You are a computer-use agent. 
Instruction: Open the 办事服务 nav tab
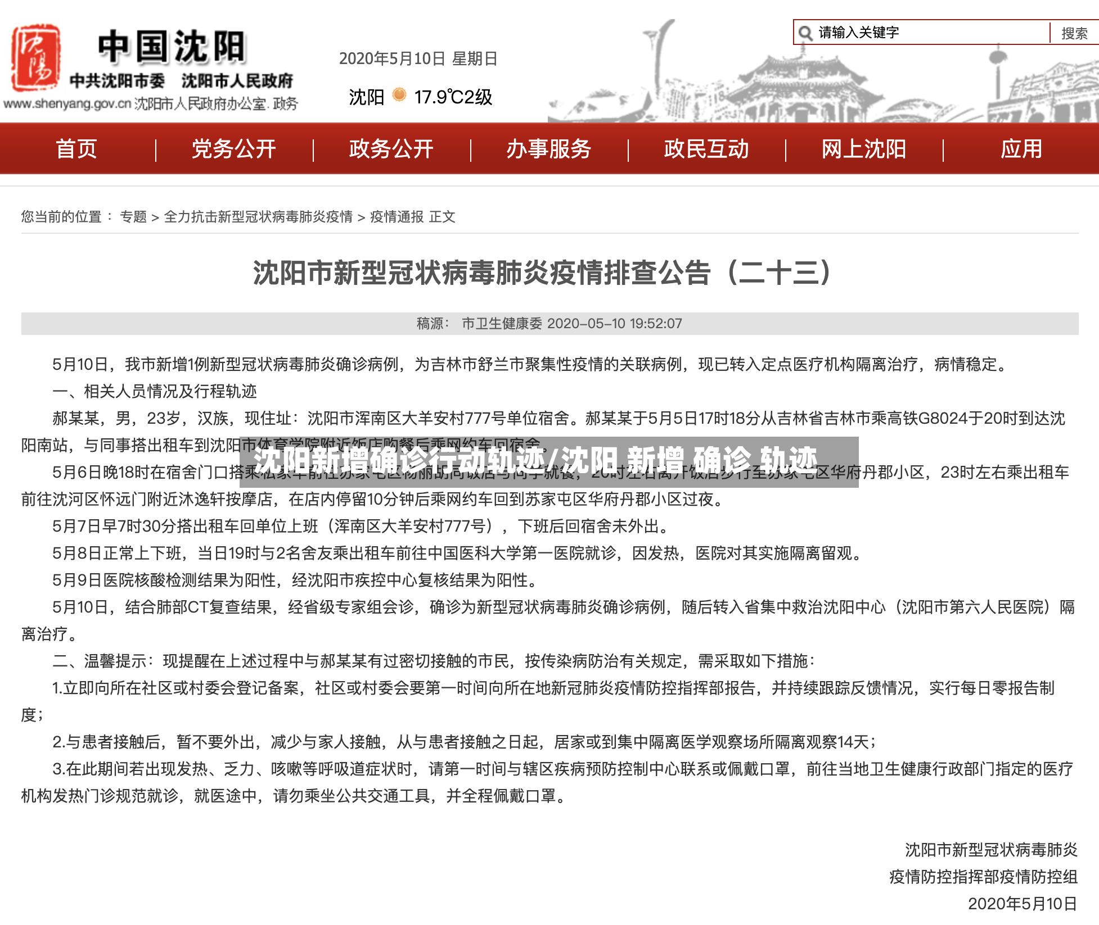(549, 149)
